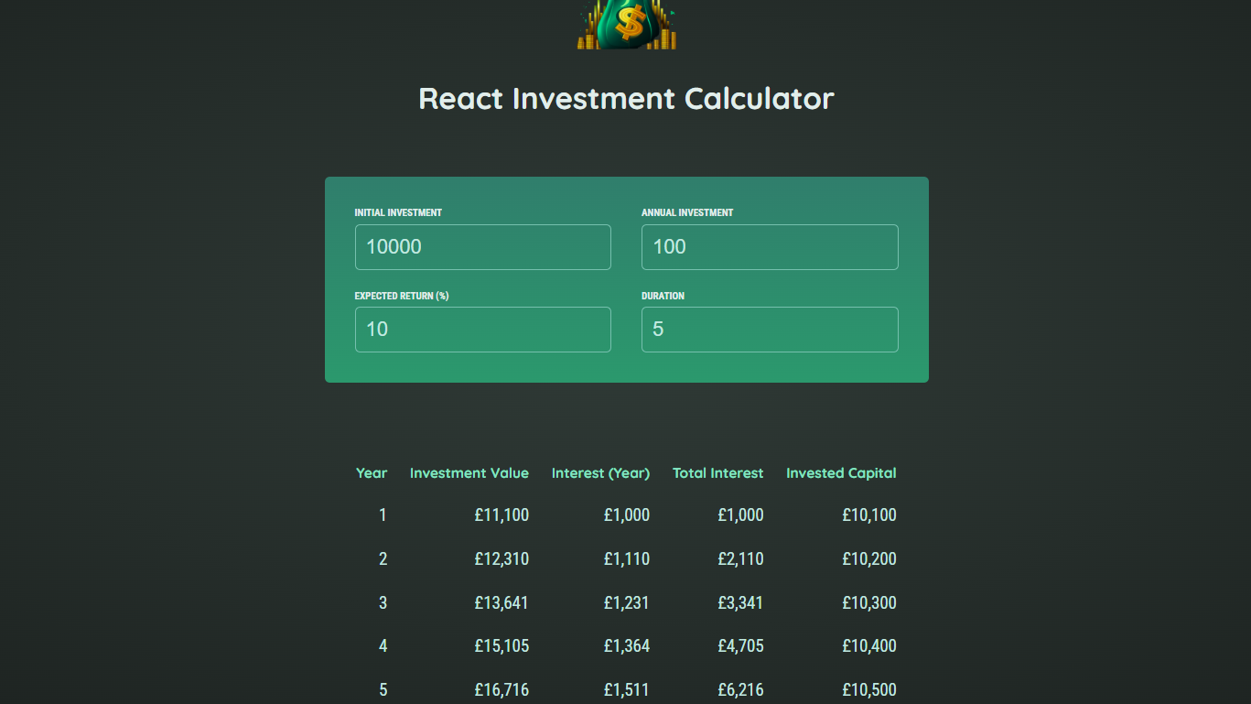The height and width of the screenshot is (704, 1251).
Task: Click the Total Interest column header
Action: 717,473
